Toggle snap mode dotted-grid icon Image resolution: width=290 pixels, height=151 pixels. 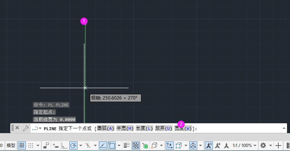[31, 146]
